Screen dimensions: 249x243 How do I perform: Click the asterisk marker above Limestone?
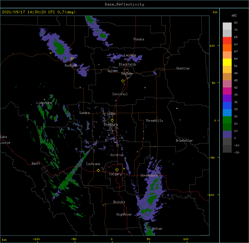click(x=44, y=100)
